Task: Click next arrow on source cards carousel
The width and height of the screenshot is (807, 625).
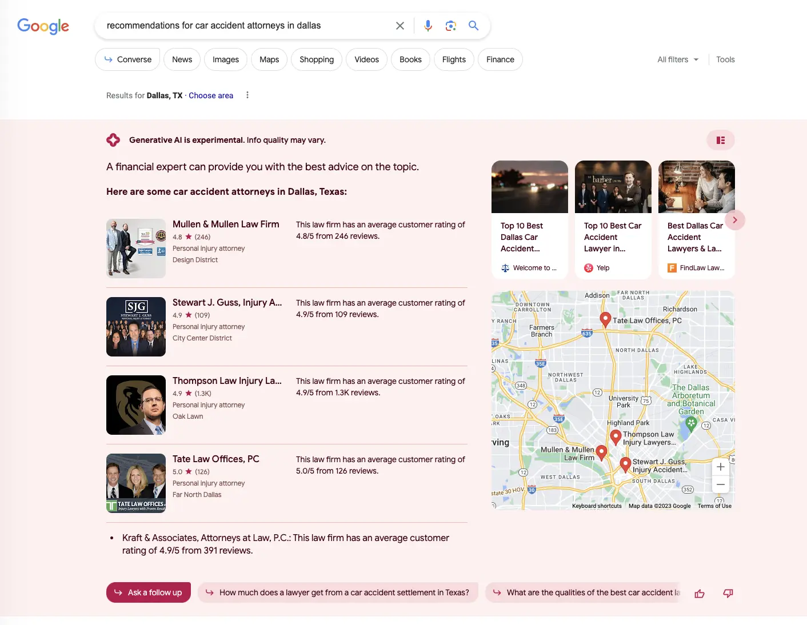Action: click(x=735, y=220)
